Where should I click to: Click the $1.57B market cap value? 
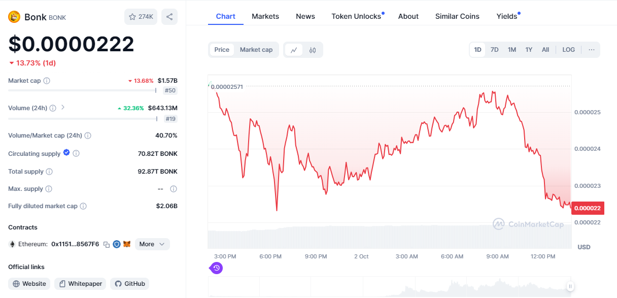pos(167,81)
